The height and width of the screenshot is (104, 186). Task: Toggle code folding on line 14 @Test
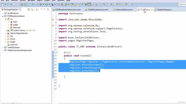(x=58, y=53)
